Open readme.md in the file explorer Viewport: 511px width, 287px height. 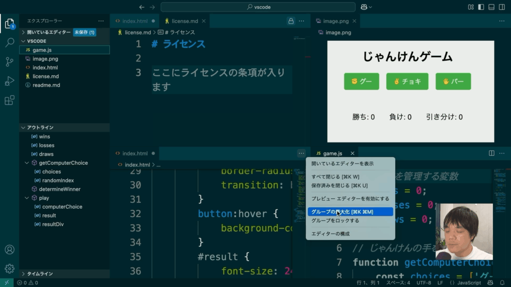tap(46, 85)
